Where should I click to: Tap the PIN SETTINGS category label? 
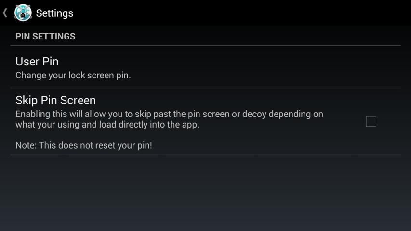tap(45, 36)
